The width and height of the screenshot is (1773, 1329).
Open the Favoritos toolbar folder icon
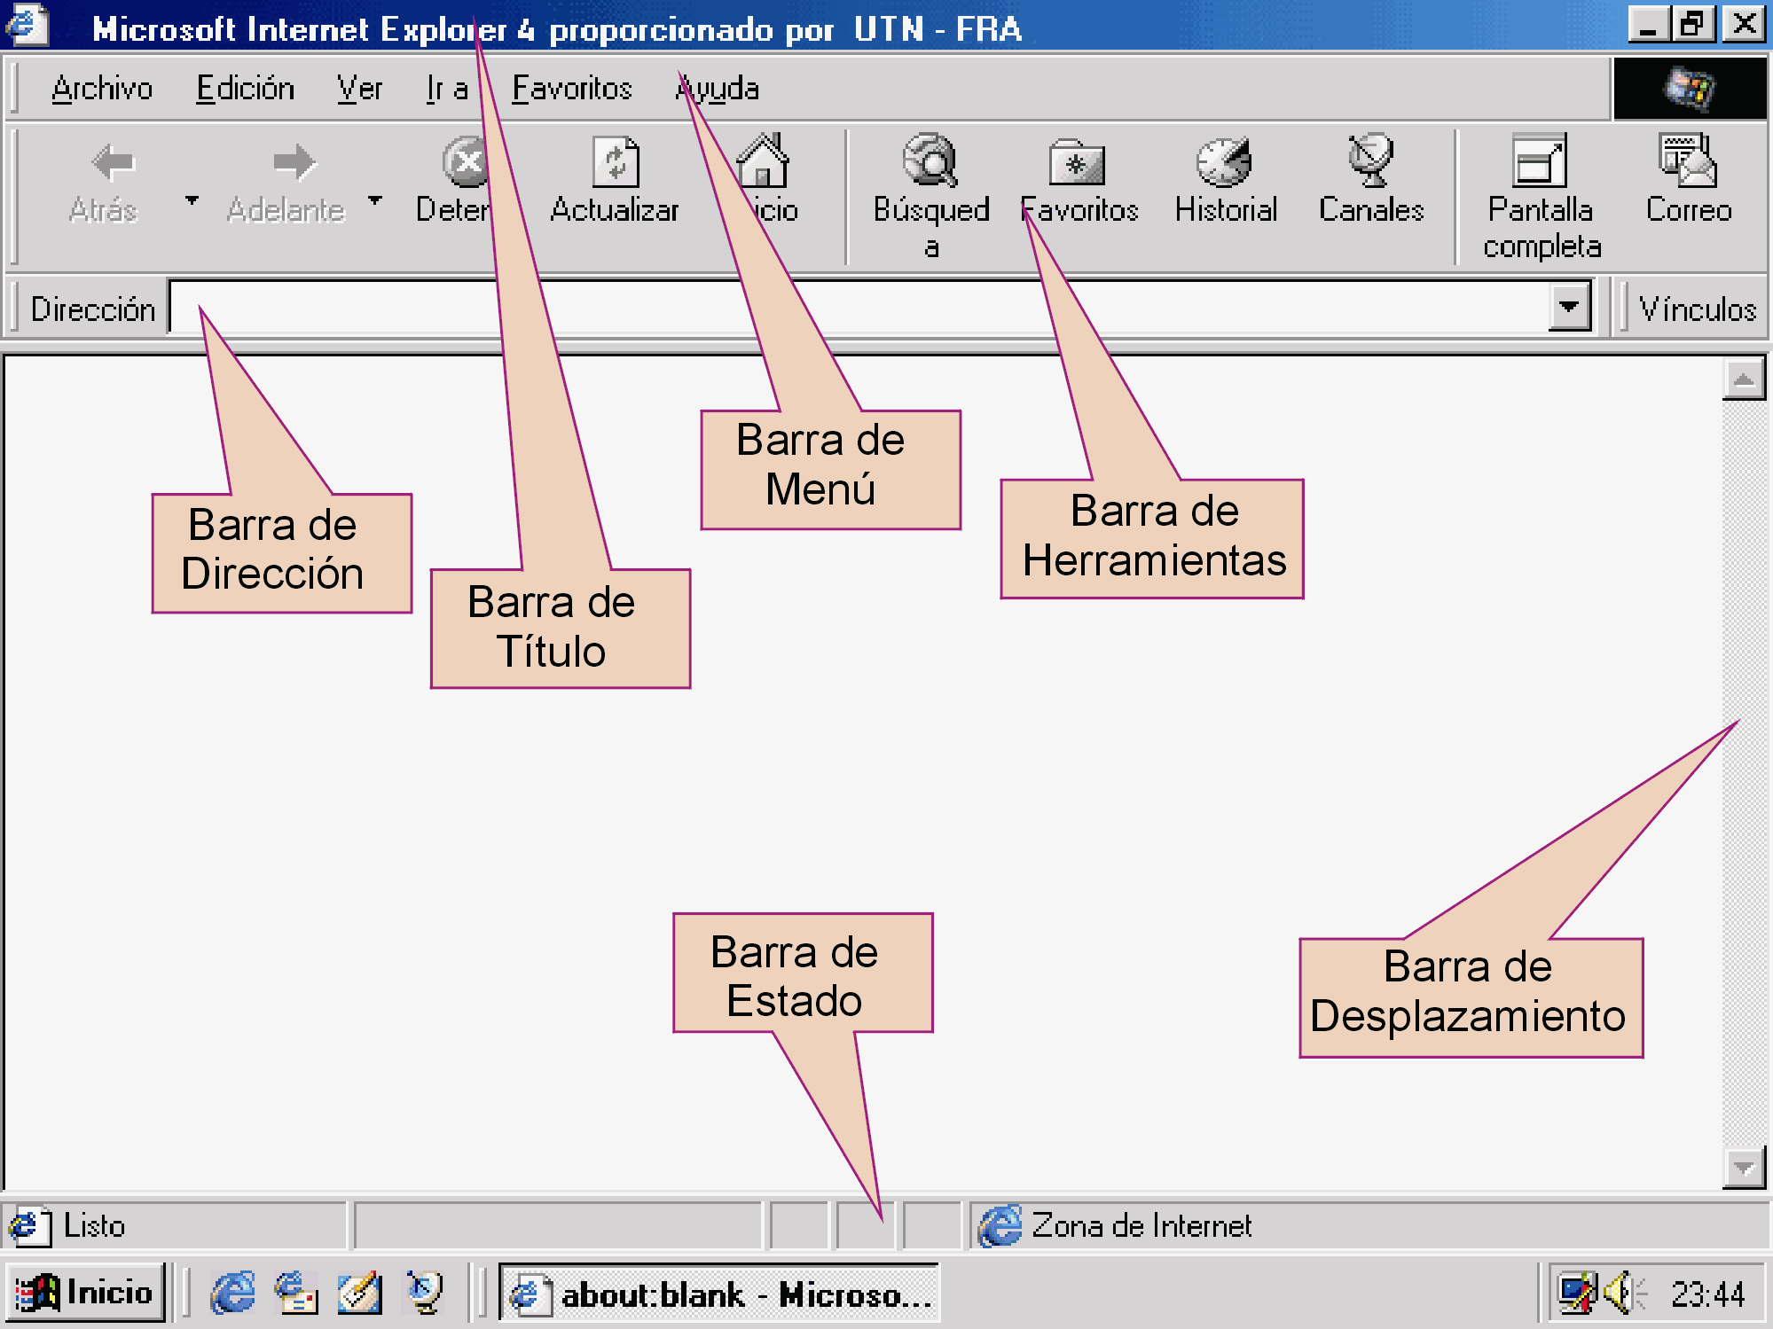(1077, 163)
